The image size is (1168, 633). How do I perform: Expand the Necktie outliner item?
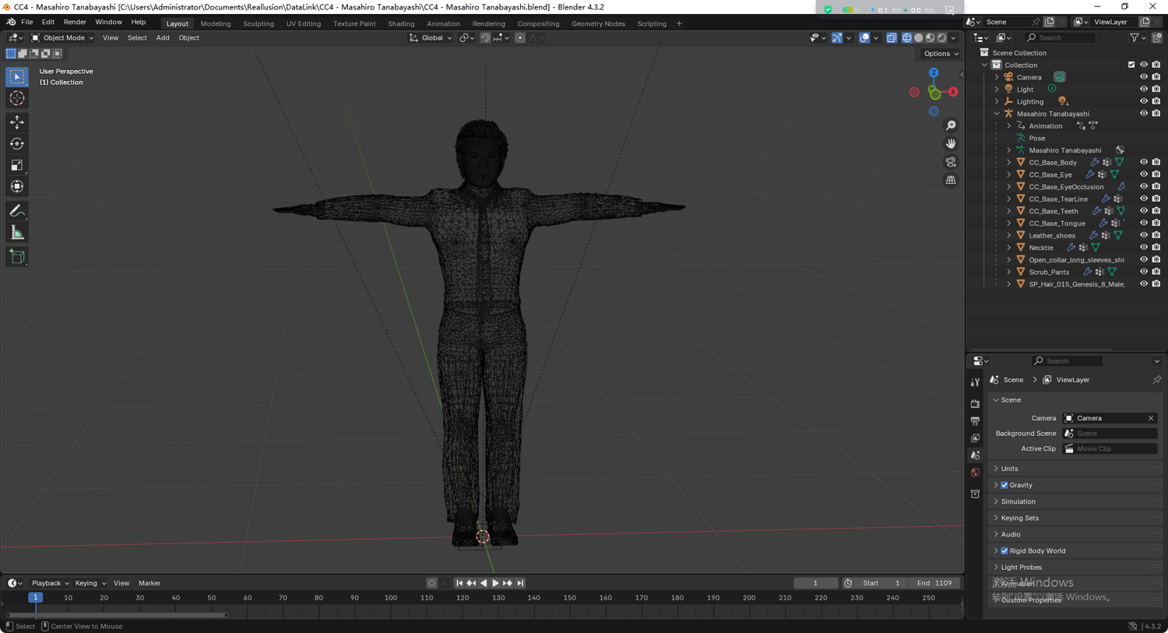coord(1009,248)
